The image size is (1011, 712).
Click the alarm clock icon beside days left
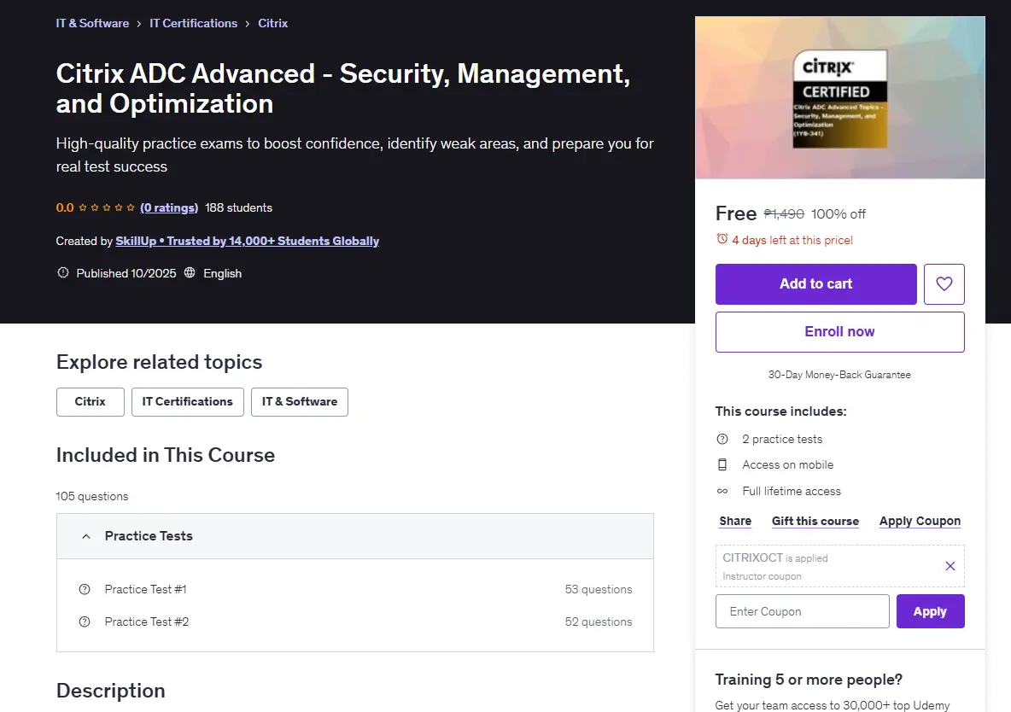point(722,239)
